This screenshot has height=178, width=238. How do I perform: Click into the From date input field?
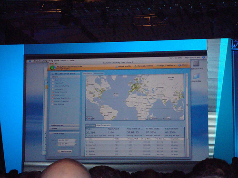tap(66, 140)
